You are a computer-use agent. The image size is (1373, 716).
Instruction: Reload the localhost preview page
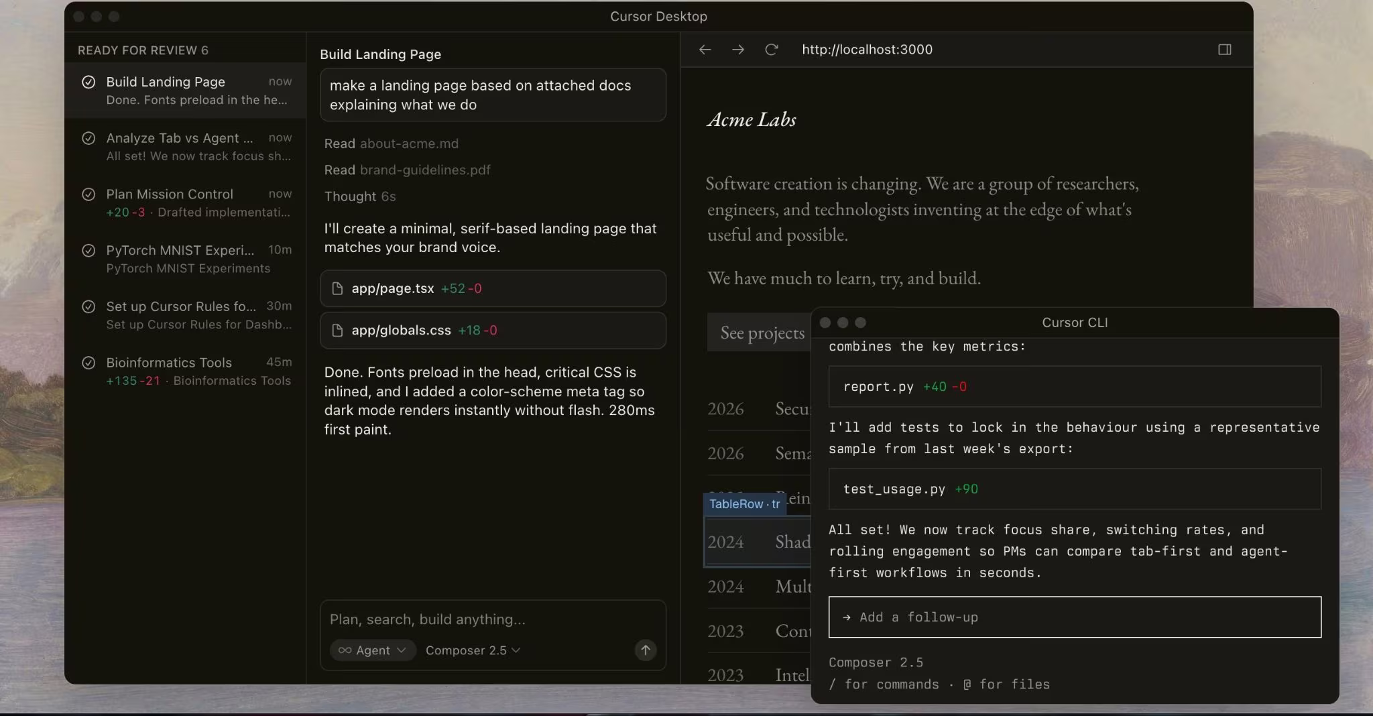[772, 50]
